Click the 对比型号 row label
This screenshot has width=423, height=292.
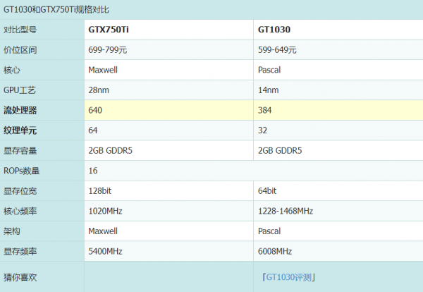tap(20, 30)
